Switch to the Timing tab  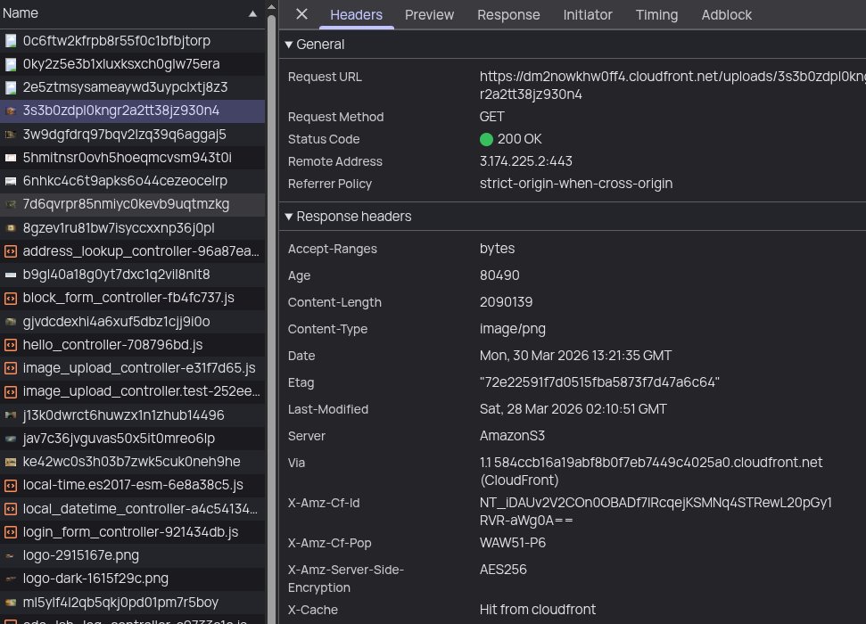pos(656,15)
